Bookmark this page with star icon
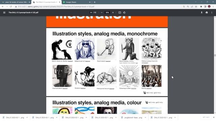The image size is (216, 121). 196,7
